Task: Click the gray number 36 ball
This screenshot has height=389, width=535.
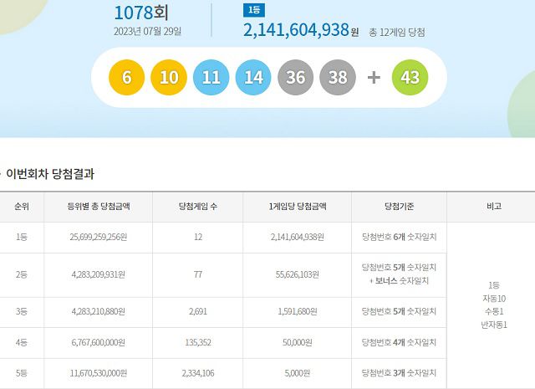Action: point(296,78)
